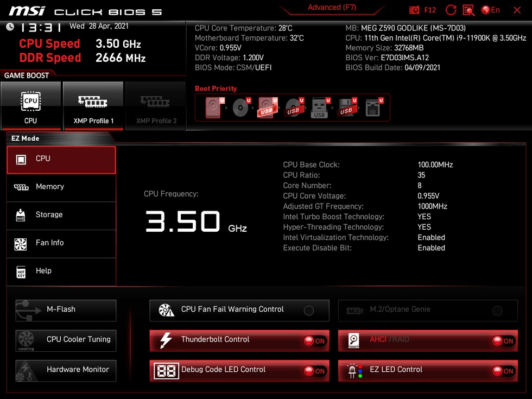Click the Debug Code 88 display icon
Screen dimensions: 532x399
[166, 371]
